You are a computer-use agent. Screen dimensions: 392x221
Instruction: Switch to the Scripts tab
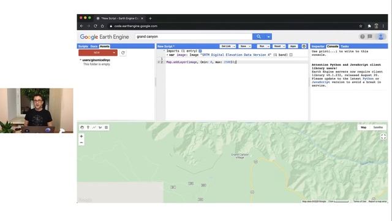[83, 47]
